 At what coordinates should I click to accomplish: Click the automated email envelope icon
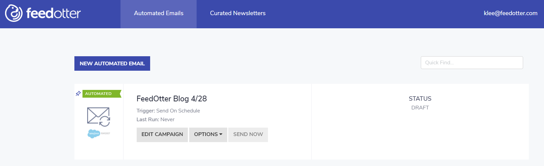[99, 117]
